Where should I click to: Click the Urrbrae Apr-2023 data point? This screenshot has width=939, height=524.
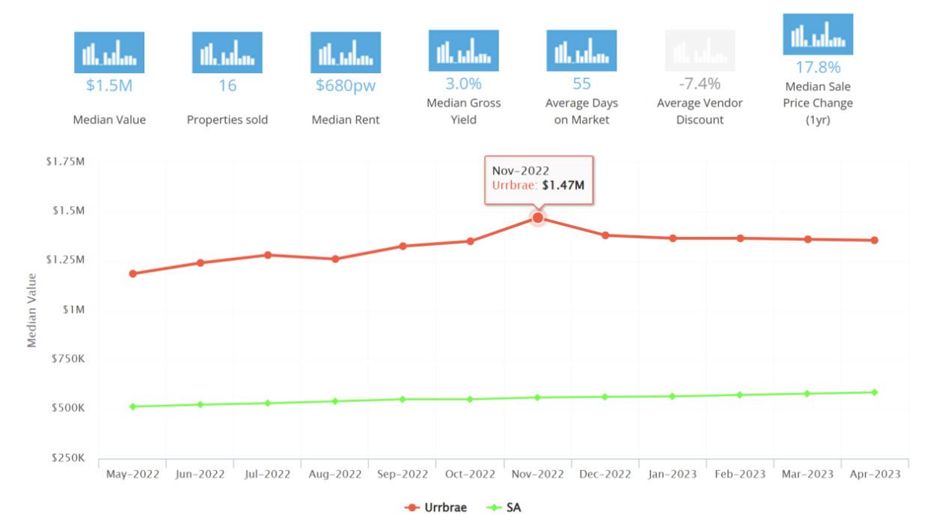[874, 240]
